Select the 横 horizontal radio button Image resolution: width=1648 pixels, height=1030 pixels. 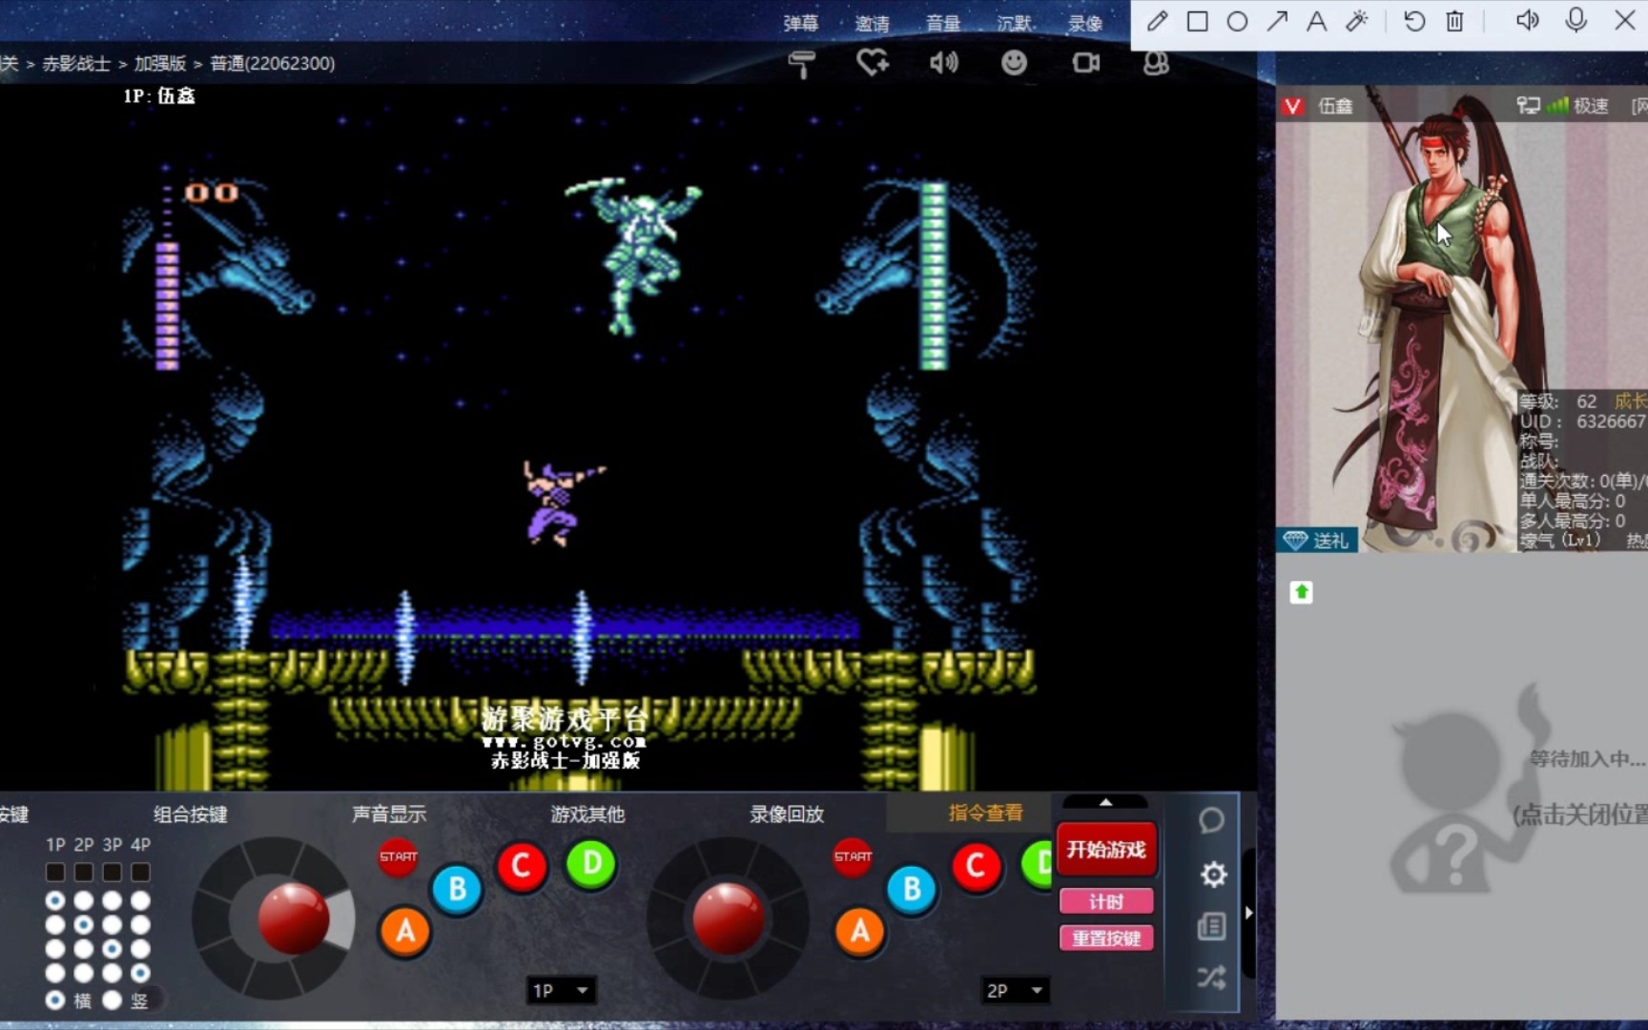55,999
